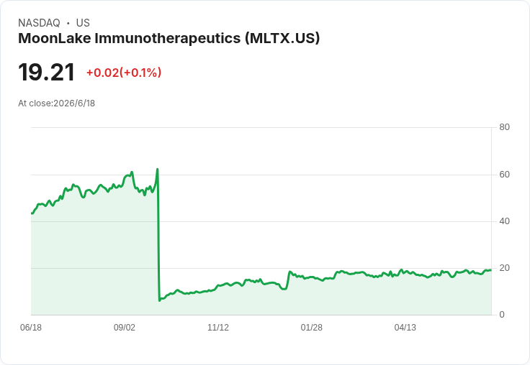Click the +0.02(+0.1%) price change
Screen dimensions: 530x365
[x=124, y=73]
